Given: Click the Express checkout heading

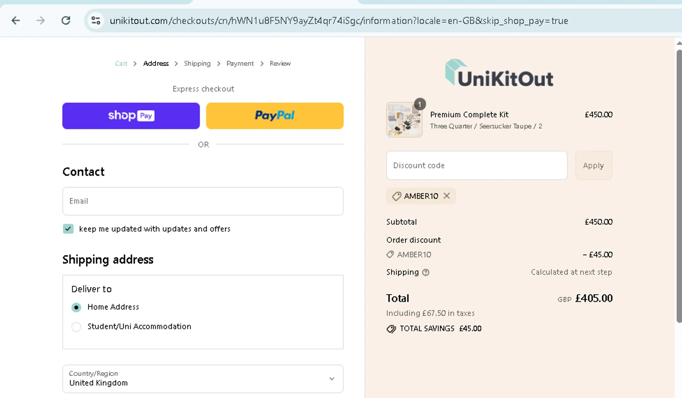Looking at the screenshot, I should click(x=203, y=89).
